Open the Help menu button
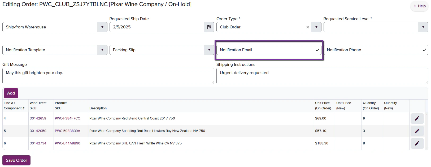431x167 pixels. point(419,6)
